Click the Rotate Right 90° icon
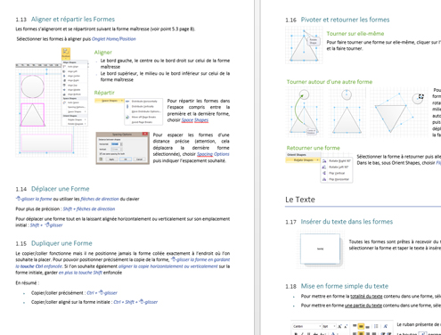441x335 pixels. 324,160
